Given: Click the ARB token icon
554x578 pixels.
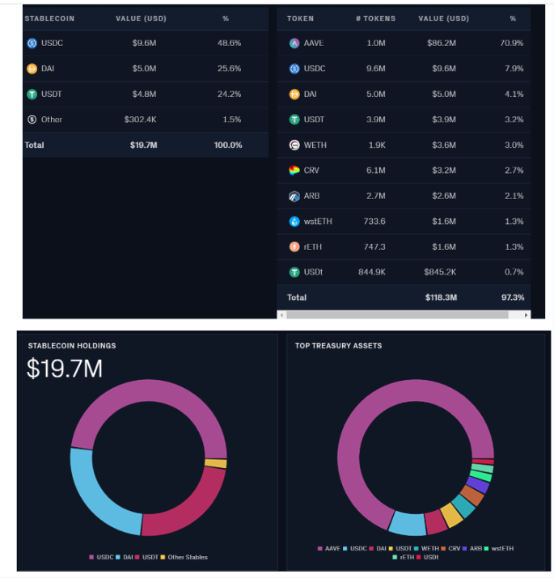Looking at the screenshot, I should coord(294,196).
